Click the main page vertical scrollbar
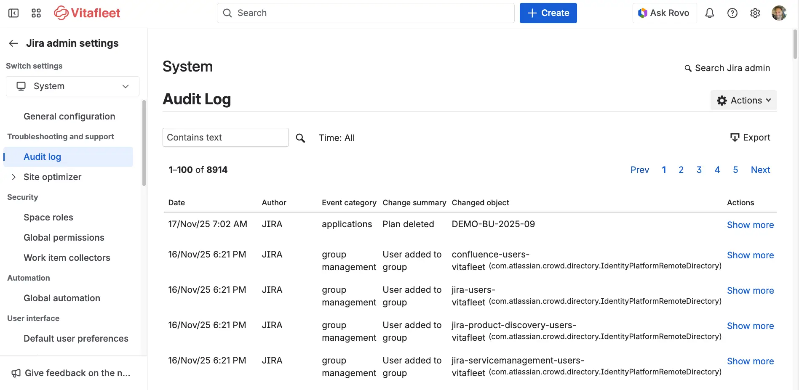Image resolution: width=799 pixels, height=390 pixels. coord(795,44)
